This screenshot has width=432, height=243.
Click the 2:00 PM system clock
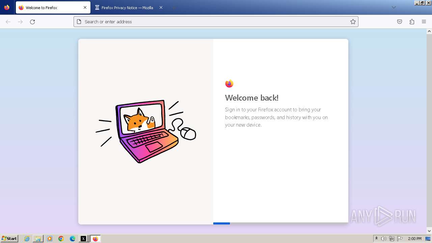(x=415, y=239)
